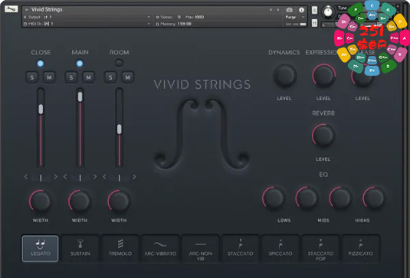Click the pan marker below Close fader
This screenshot has height=278, width=410.
(41, 178)
